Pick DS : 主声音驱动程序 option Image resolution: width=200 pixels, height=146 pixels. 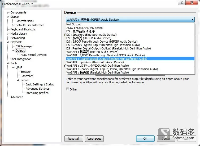pos(130,31)
